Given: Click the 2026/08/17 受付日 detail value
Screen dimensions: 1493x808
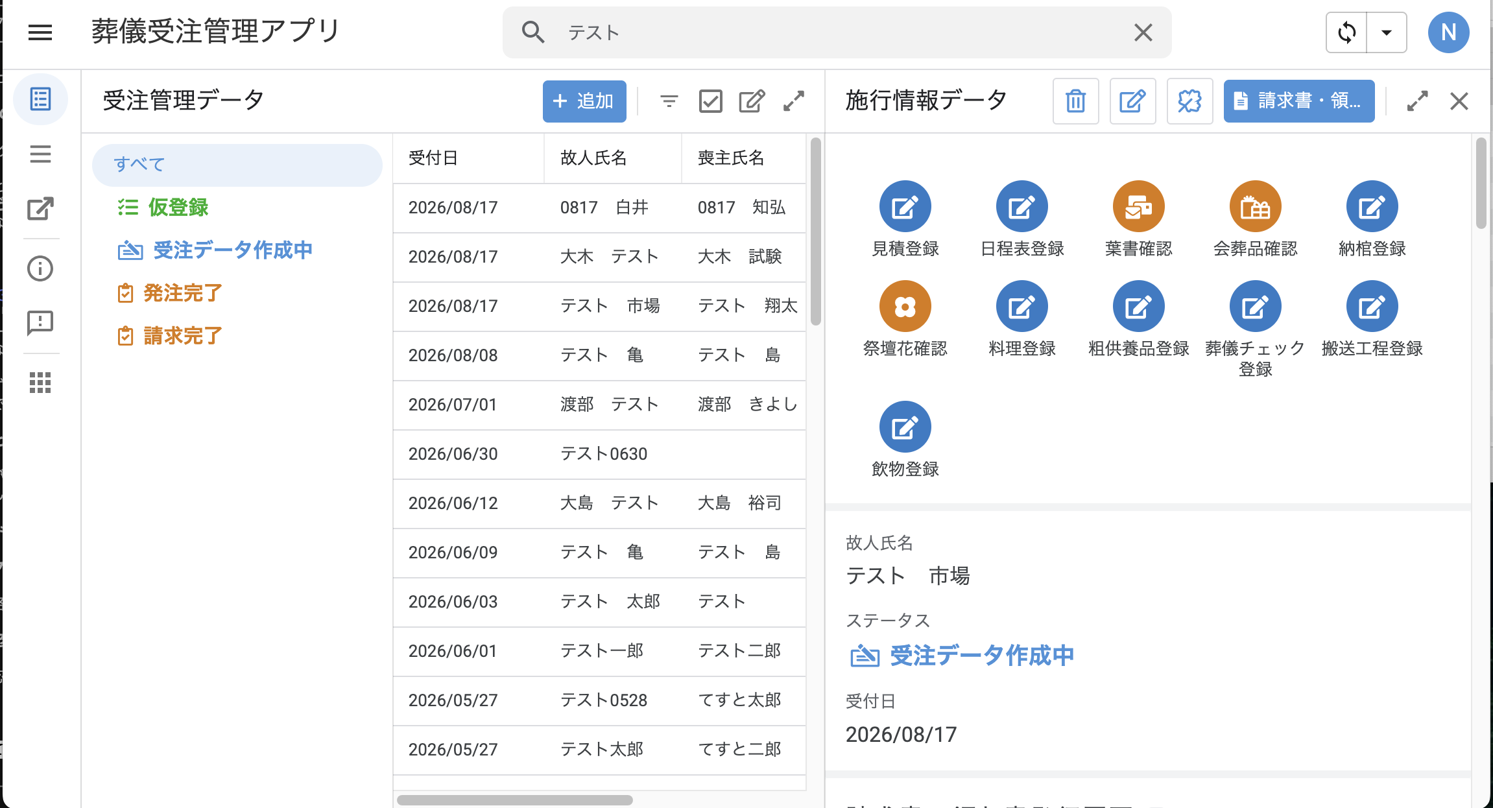Looking at the screenshot, I should tap(901, 735).
